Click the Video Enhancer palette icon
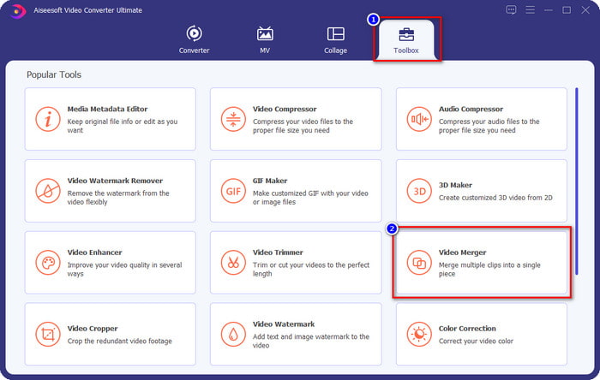Viewport: 600px width, 380px height. click(x=48, y=263)
